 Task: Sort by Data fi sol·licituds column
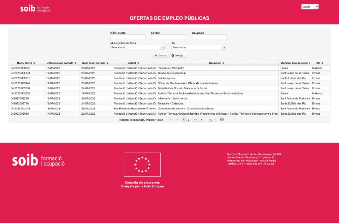[x=95, y=63]
